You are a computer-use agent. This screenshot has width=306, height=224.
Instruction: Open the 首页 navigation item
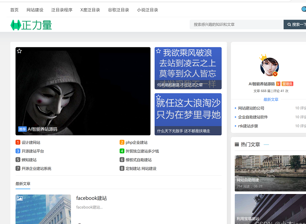(x=14, y=10)
